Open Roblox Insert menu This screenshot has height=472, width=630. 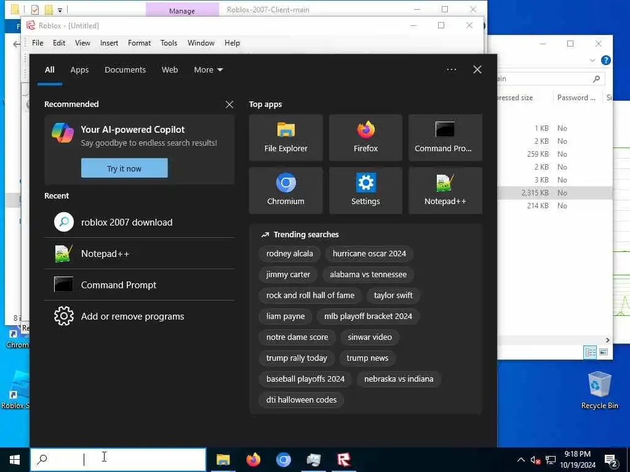110,43
